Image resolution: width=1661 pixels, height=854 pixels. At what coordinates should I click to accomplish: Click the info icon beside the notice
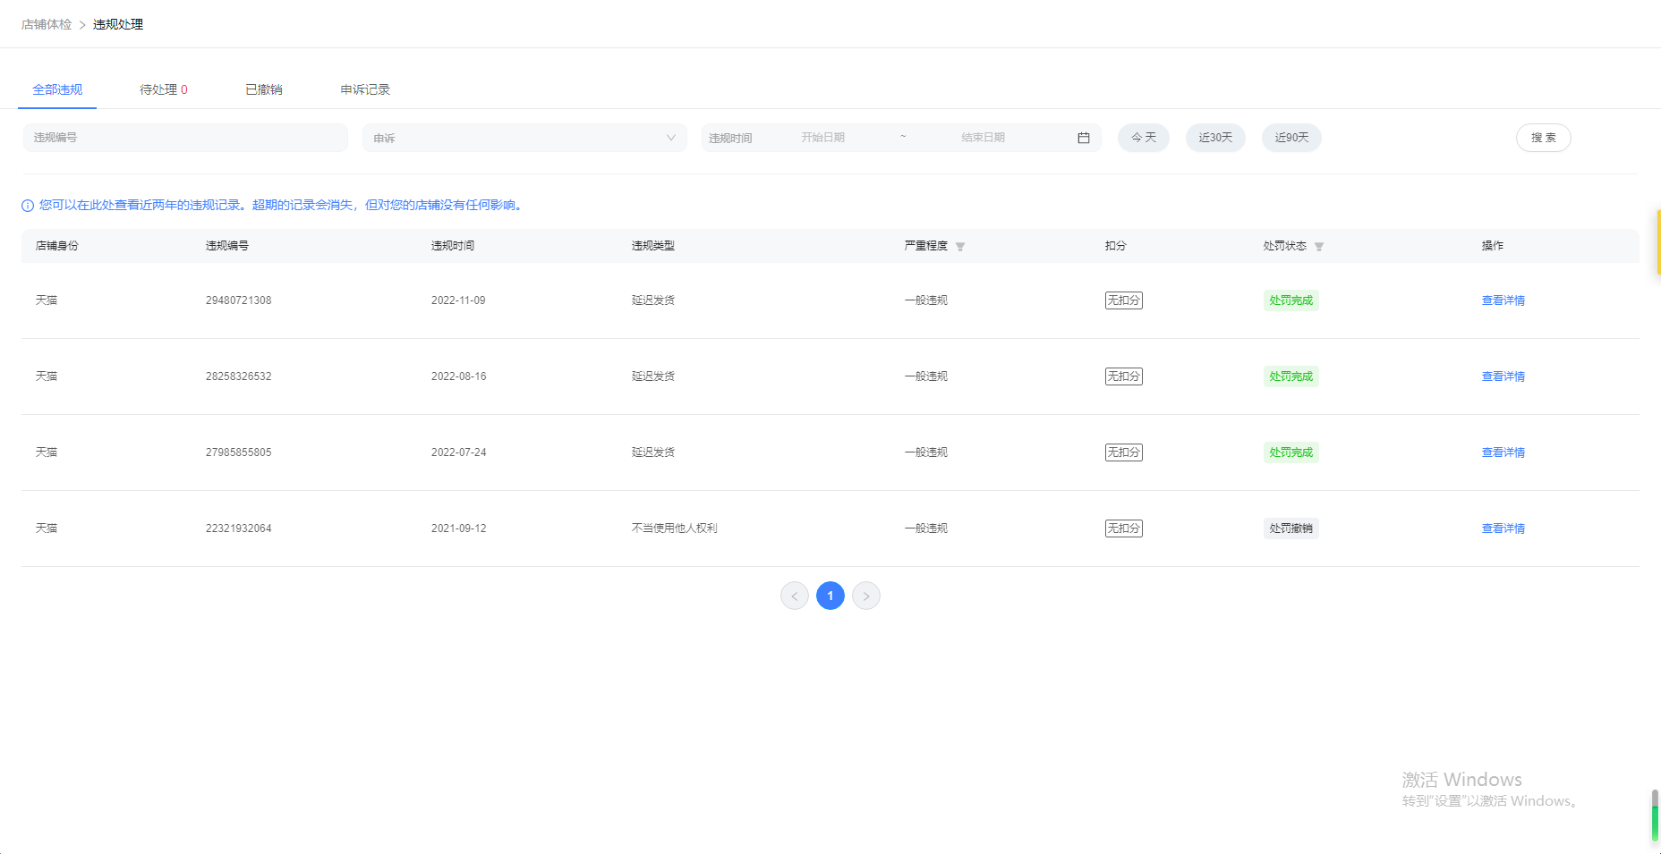tap(28, 206)
